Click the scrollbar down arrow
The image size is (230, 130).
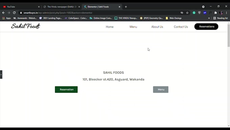click(229, 126)
